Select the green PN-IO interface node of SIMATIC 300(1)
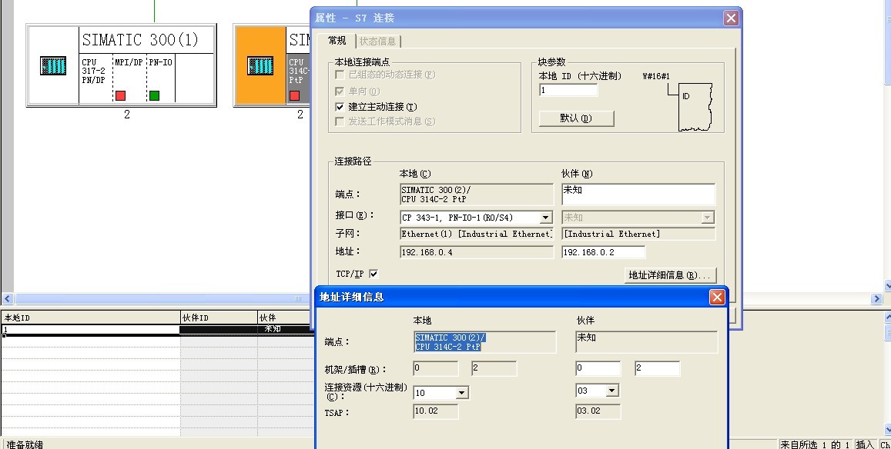The height and width of the screenshot is (449, 891). point(154,95)
